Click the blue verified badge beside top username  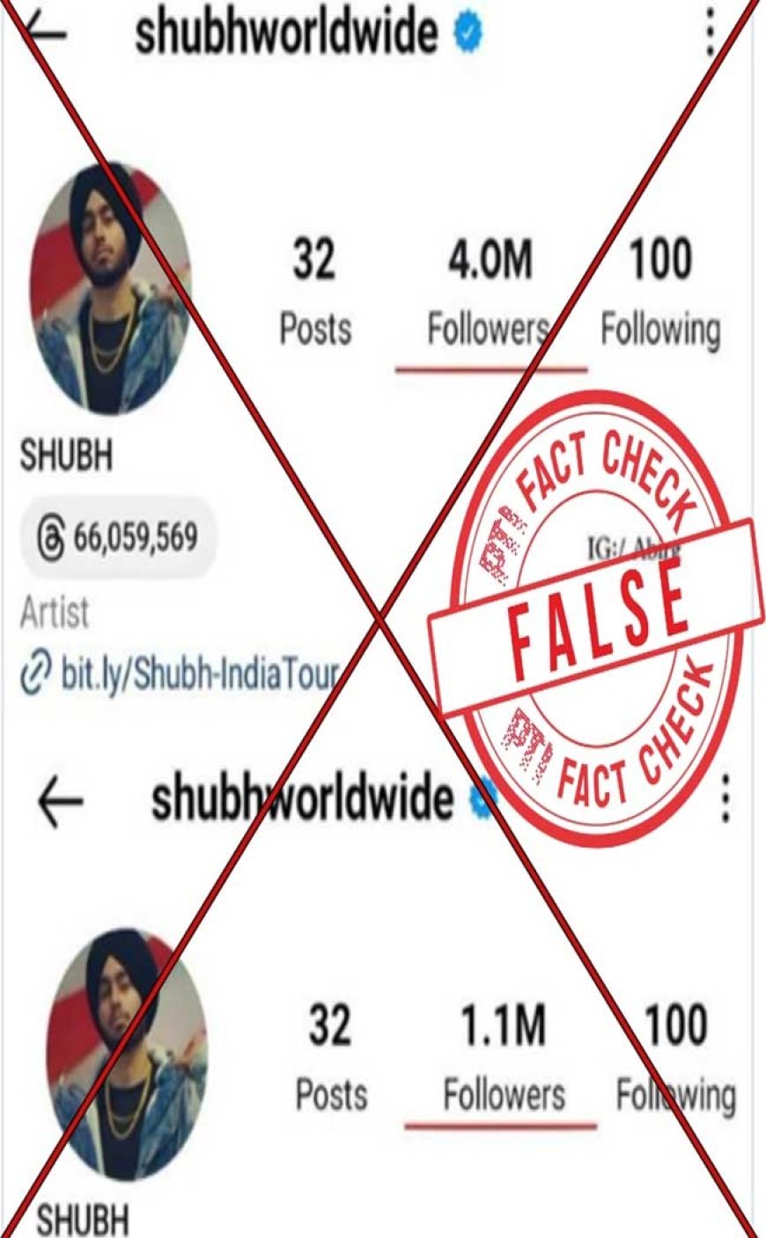[468, 33]
